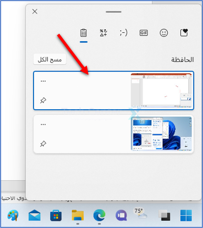Open File Explorer from the taskbar

tap(77, 215)
